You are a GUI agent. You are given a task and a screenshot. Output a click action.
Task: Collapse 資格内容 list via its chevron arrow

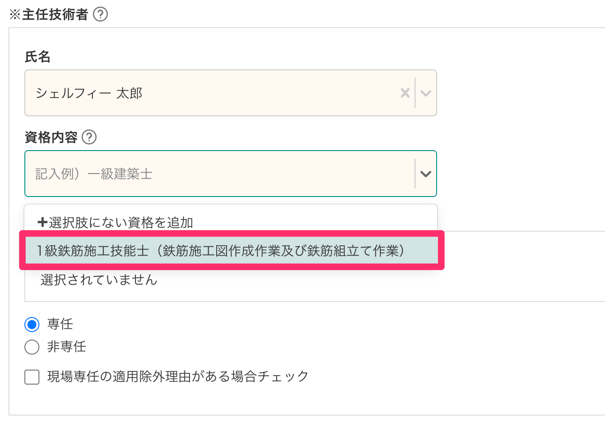pos(426,174)
